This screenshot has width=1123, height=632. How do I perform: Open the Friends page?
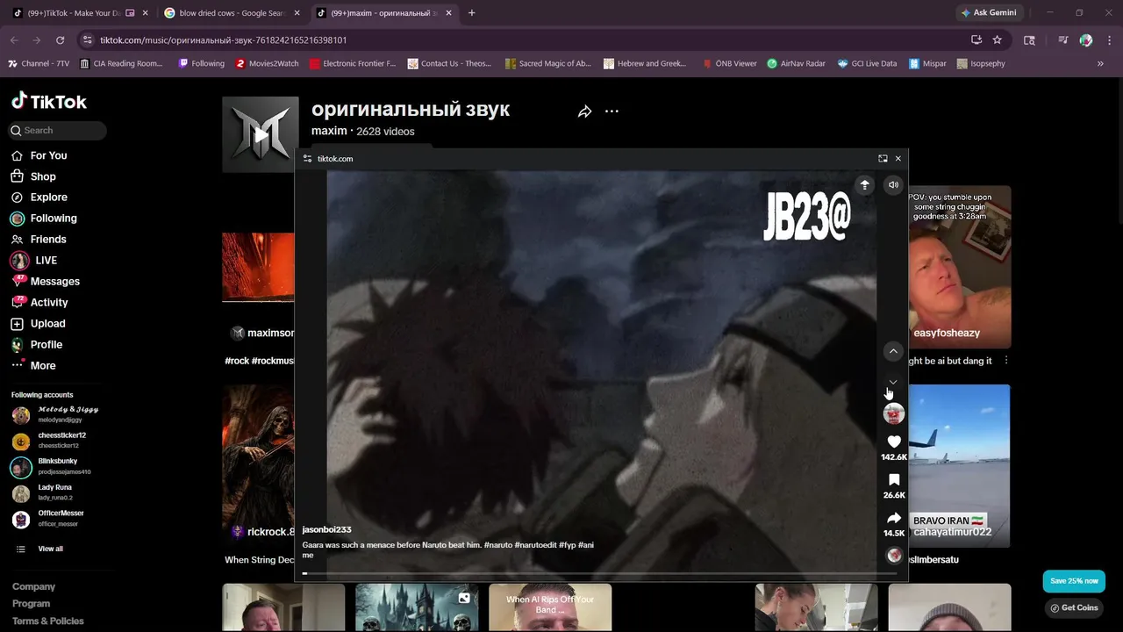(39, 240)
